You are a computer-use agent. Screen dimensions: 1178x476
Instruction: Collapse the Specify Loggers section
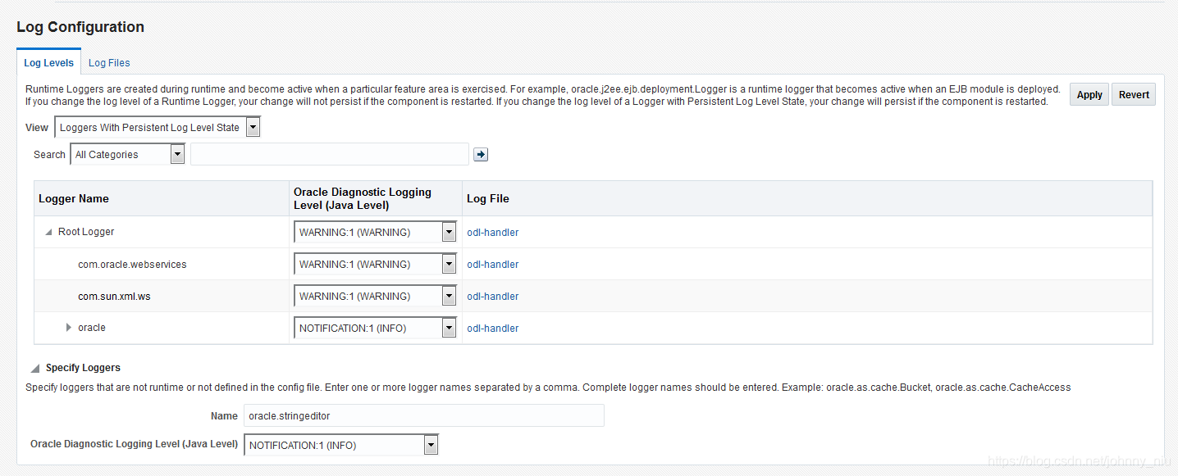[34, 369]
